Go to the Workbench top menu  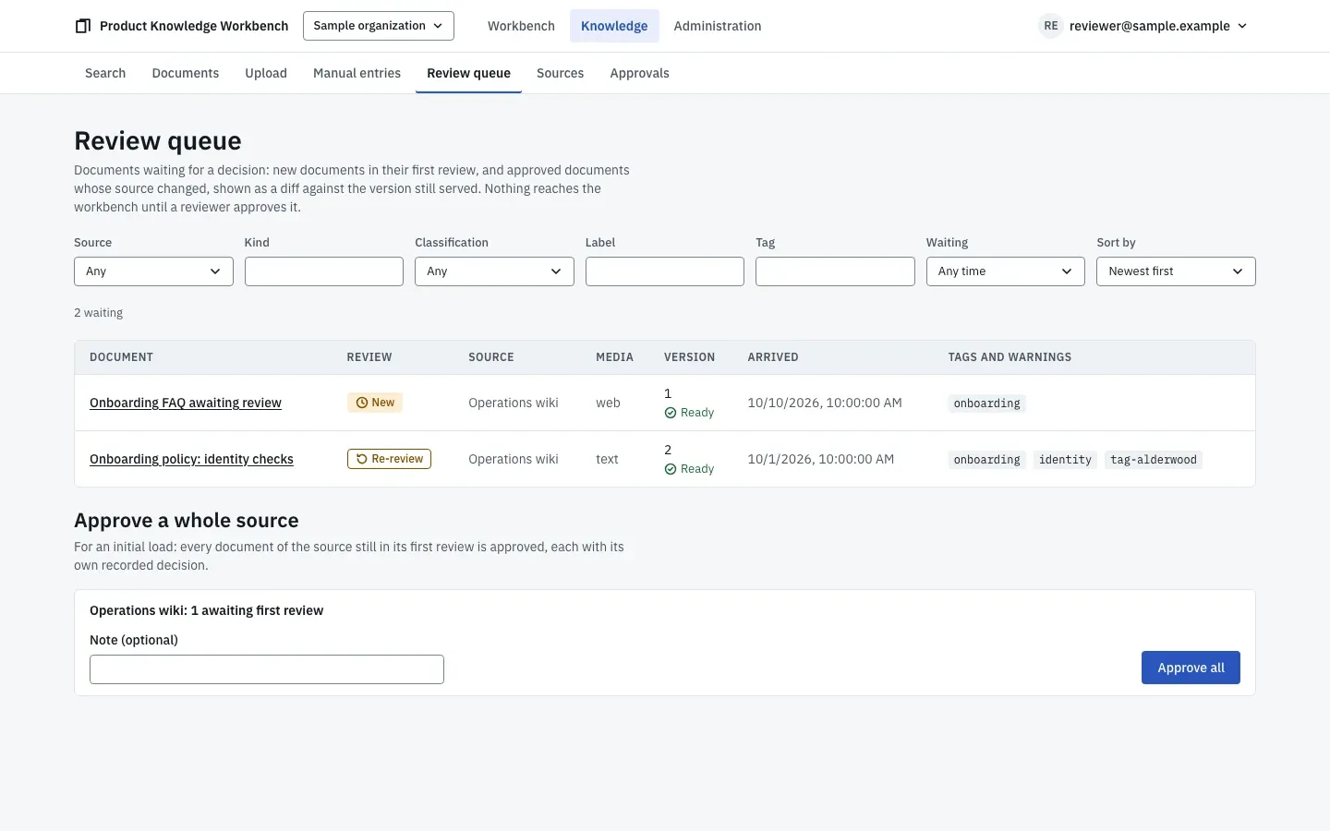click(521, 26)
